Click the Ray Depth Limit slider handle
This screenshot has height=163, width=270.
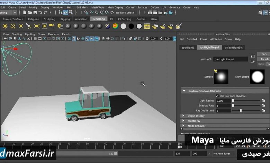click(241, 110)
